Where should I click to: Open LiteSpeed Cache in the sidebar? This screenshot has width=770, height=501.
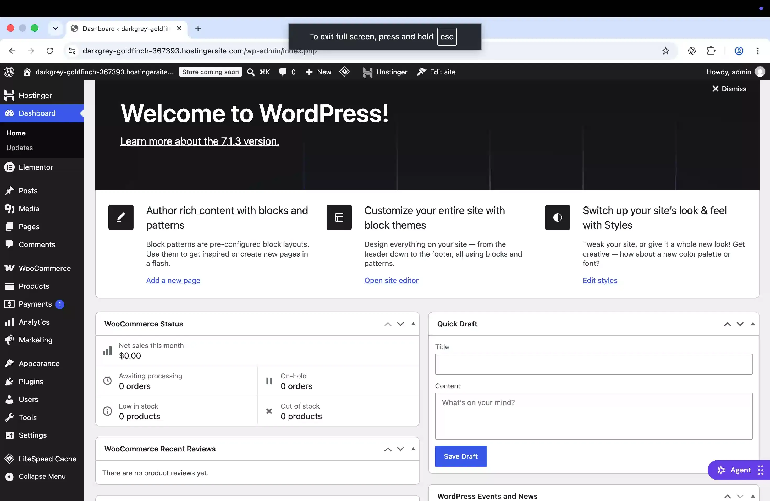(x=42, y=459)
